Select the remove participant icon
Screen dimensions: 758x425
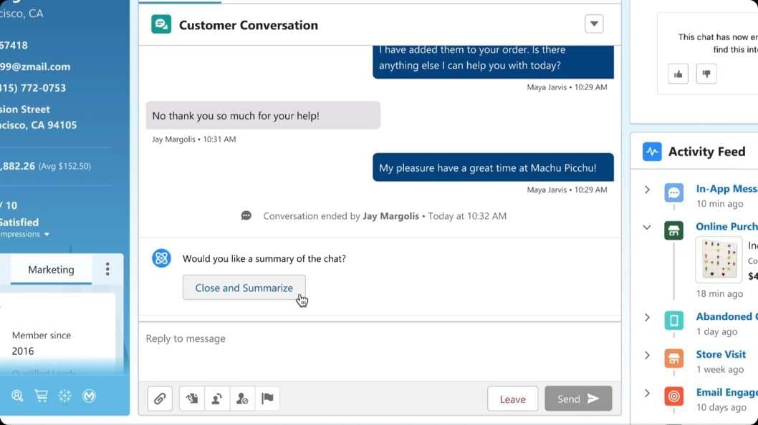tap(243, 398)
